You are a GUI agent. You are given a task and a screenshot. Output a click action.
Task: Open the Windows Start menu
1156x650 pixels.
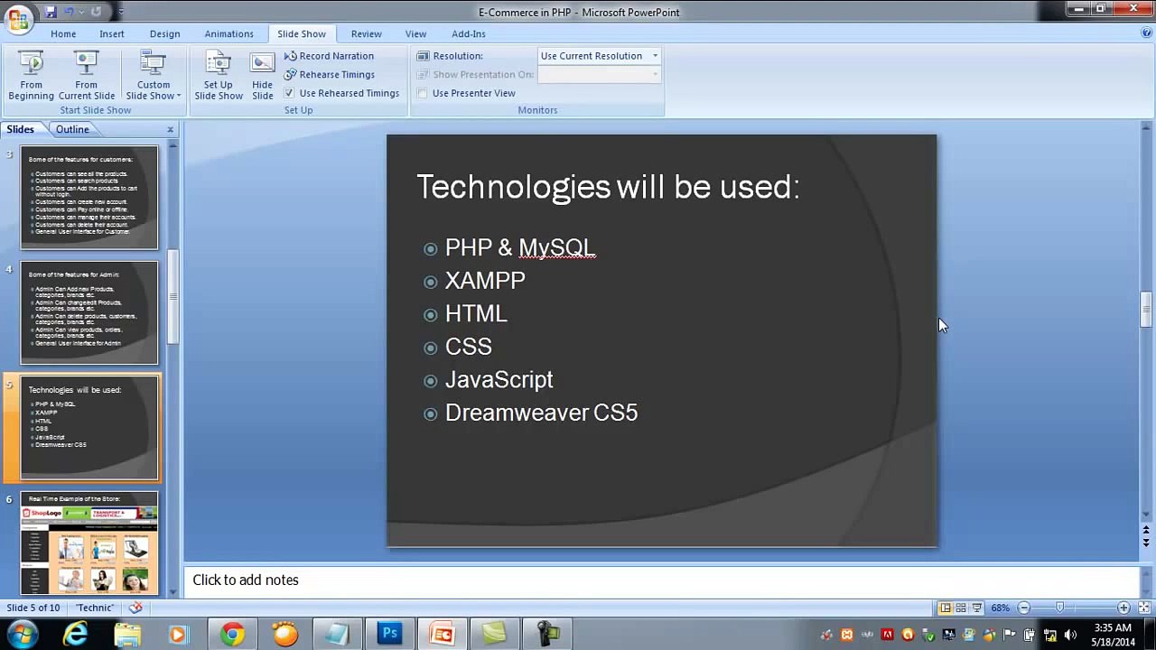tap(22, 634)
